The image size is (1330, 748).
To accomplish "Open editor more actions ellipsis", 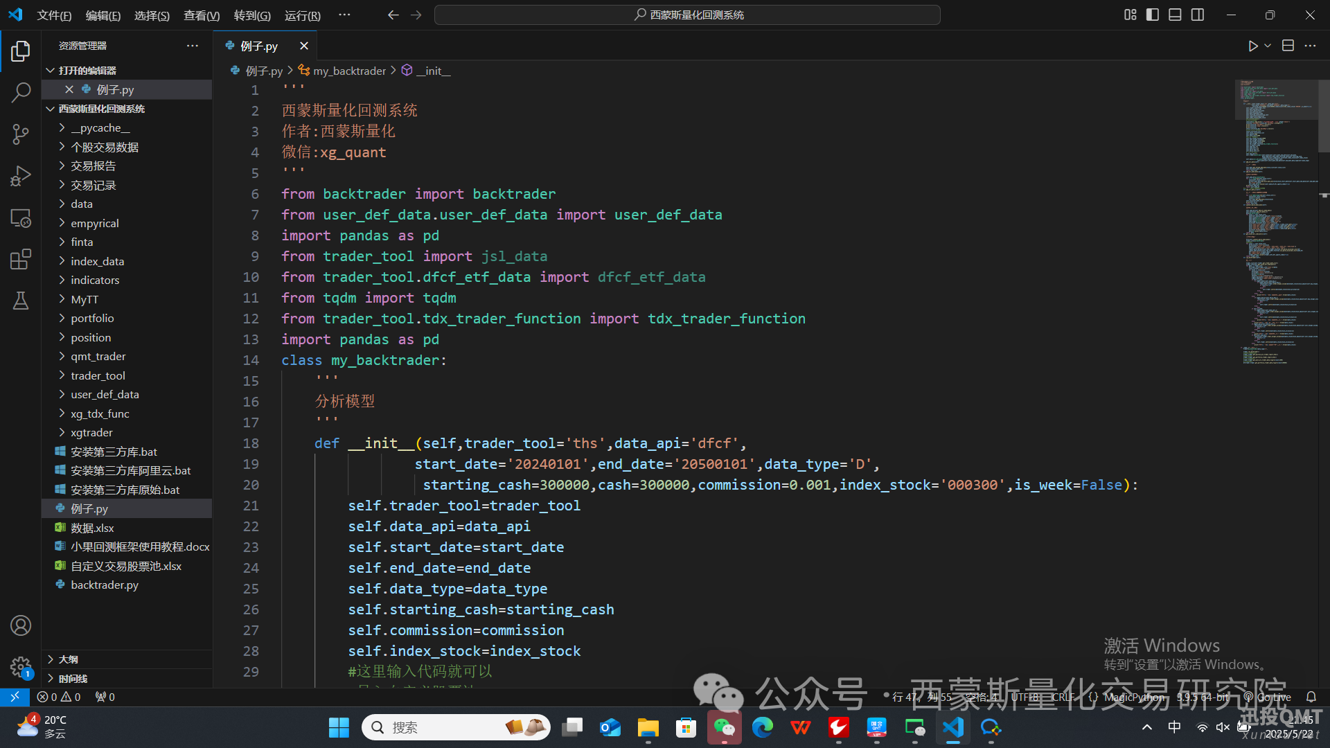I will (1310, 46).
